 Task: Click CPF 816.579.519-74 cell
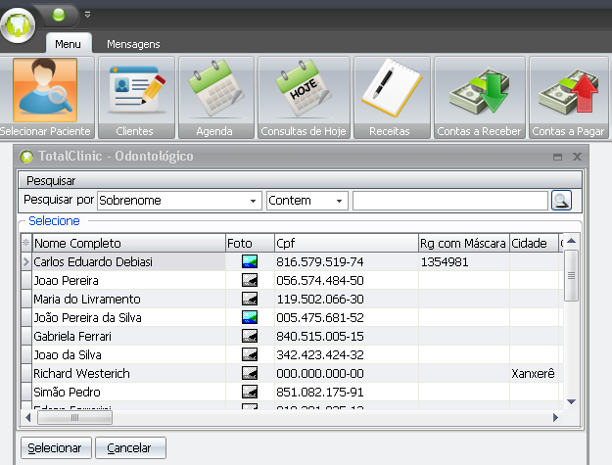pos(347,261)
